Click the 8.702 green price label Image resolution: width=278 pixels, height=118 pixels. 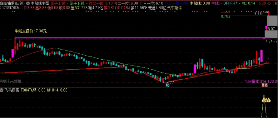click(226, 17)
